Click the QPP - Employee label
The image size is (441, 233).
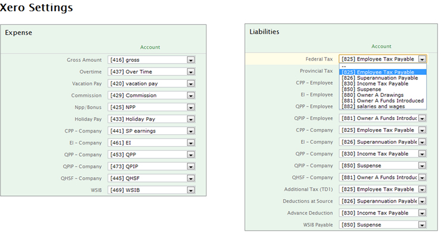314,106
